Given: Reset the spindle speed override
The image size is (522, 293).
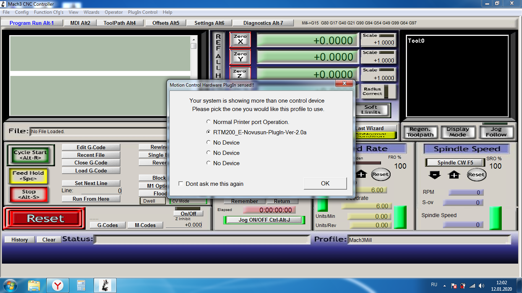Looking at the screenshot, I should pos(476,175).
